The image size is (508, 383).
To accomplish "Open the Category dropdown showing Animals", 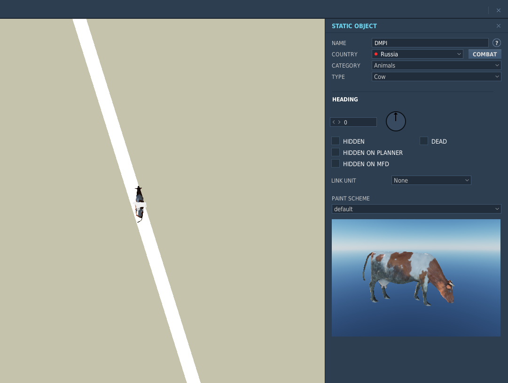I will (436, 65).
